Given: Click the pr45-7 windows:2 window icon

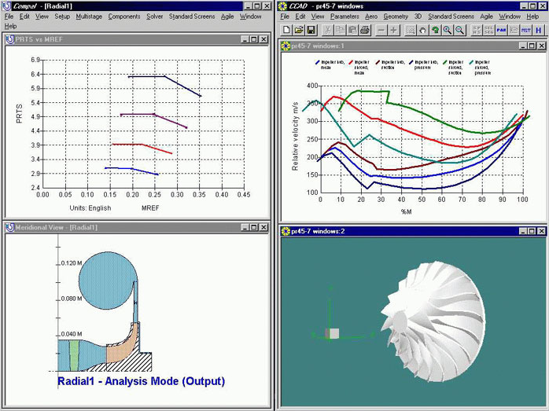Looking at the screenshot, I should [286, 231].
